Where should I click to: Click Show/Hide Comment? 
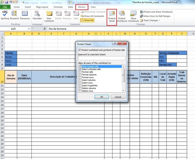click(93, 12)
